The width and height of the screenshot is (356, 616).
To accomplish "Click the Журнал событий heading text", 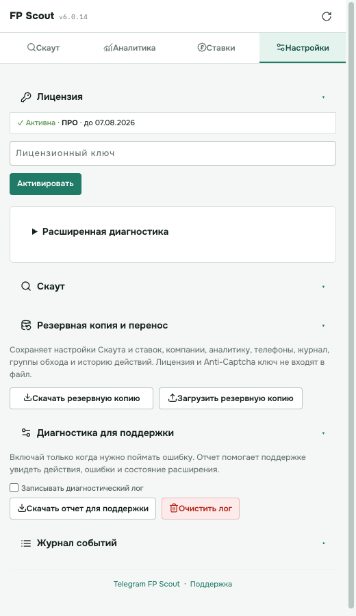I will pos(77,543).
